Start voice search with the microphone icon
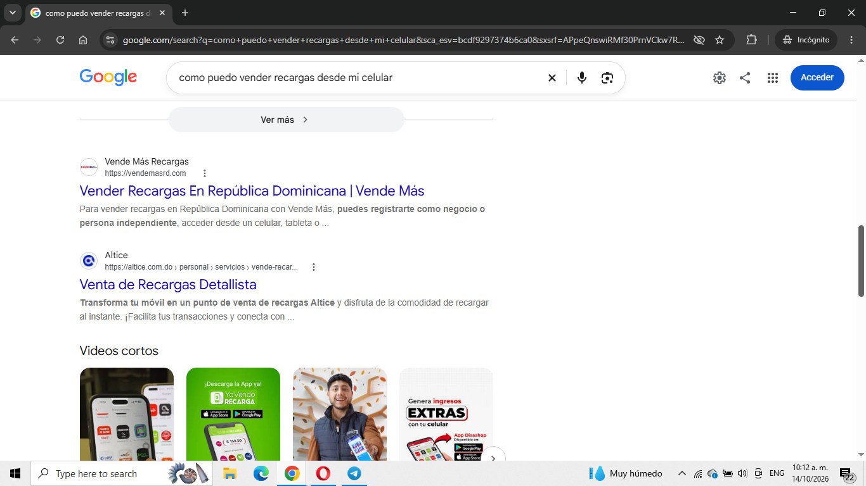Screen dimensions: 866x486 [x=582, y=78]
